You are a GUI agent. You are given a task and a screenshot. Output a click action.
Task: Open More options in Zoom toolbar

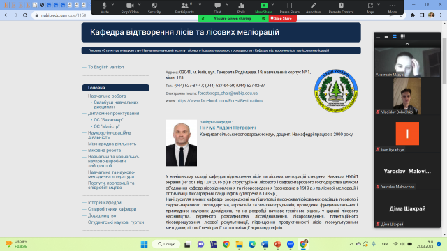pos(393,8)
